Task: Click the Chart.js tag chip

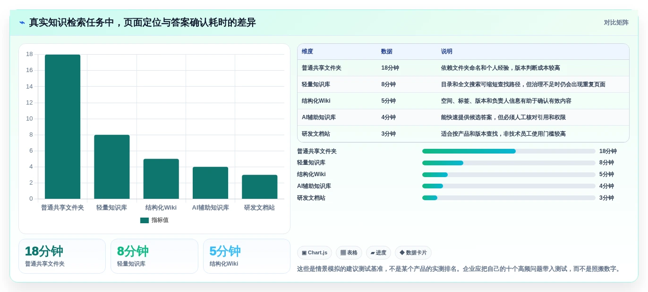Action: pos(315,253)
